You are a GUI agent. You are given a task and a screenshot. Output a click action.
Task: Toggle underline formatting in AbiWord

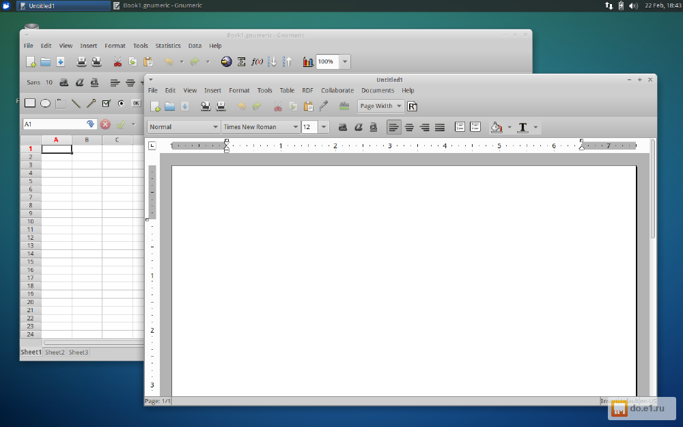[374, 127]
